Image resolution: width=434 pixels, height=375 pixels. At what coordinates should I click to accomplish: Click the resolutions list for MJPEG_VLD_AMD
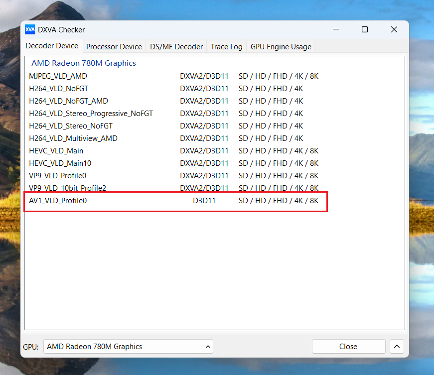pyautogui.click(x=279, y=76)
